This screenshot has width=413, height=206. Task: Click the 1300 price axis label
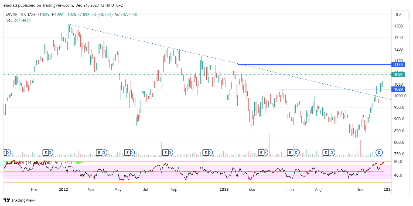(x=398, y=26)
